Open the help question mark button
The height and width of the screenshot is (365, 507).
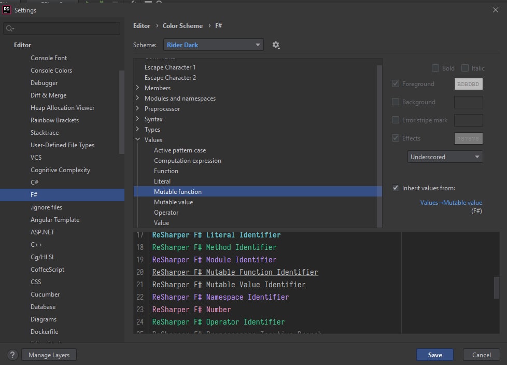click(x=12, y=355)
